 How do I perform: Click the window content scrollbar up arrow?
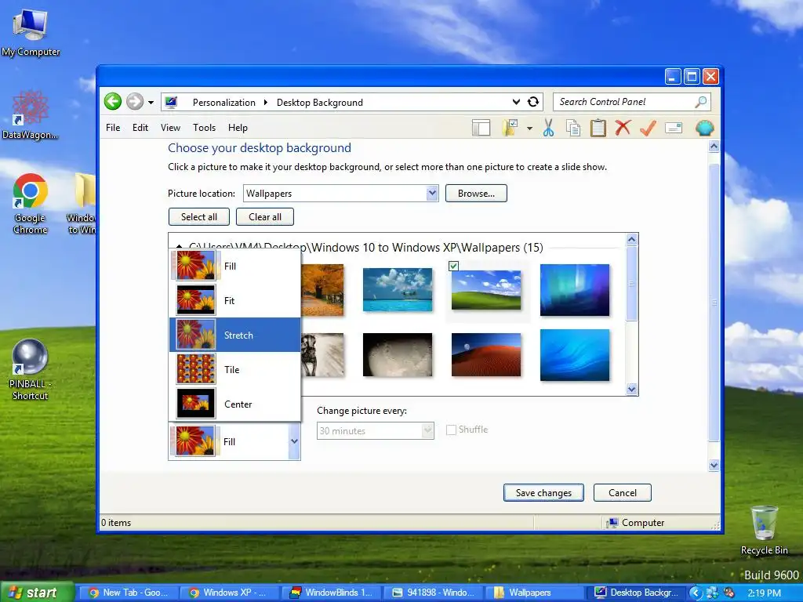pos(714,147)
